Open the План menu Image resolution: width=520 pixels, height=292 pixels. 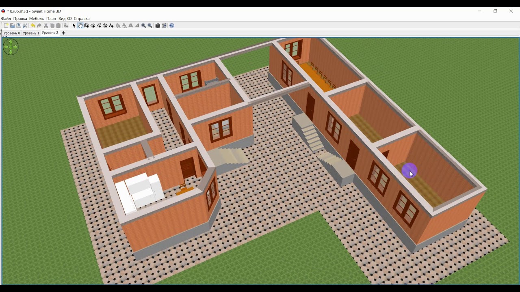[51, 19]
